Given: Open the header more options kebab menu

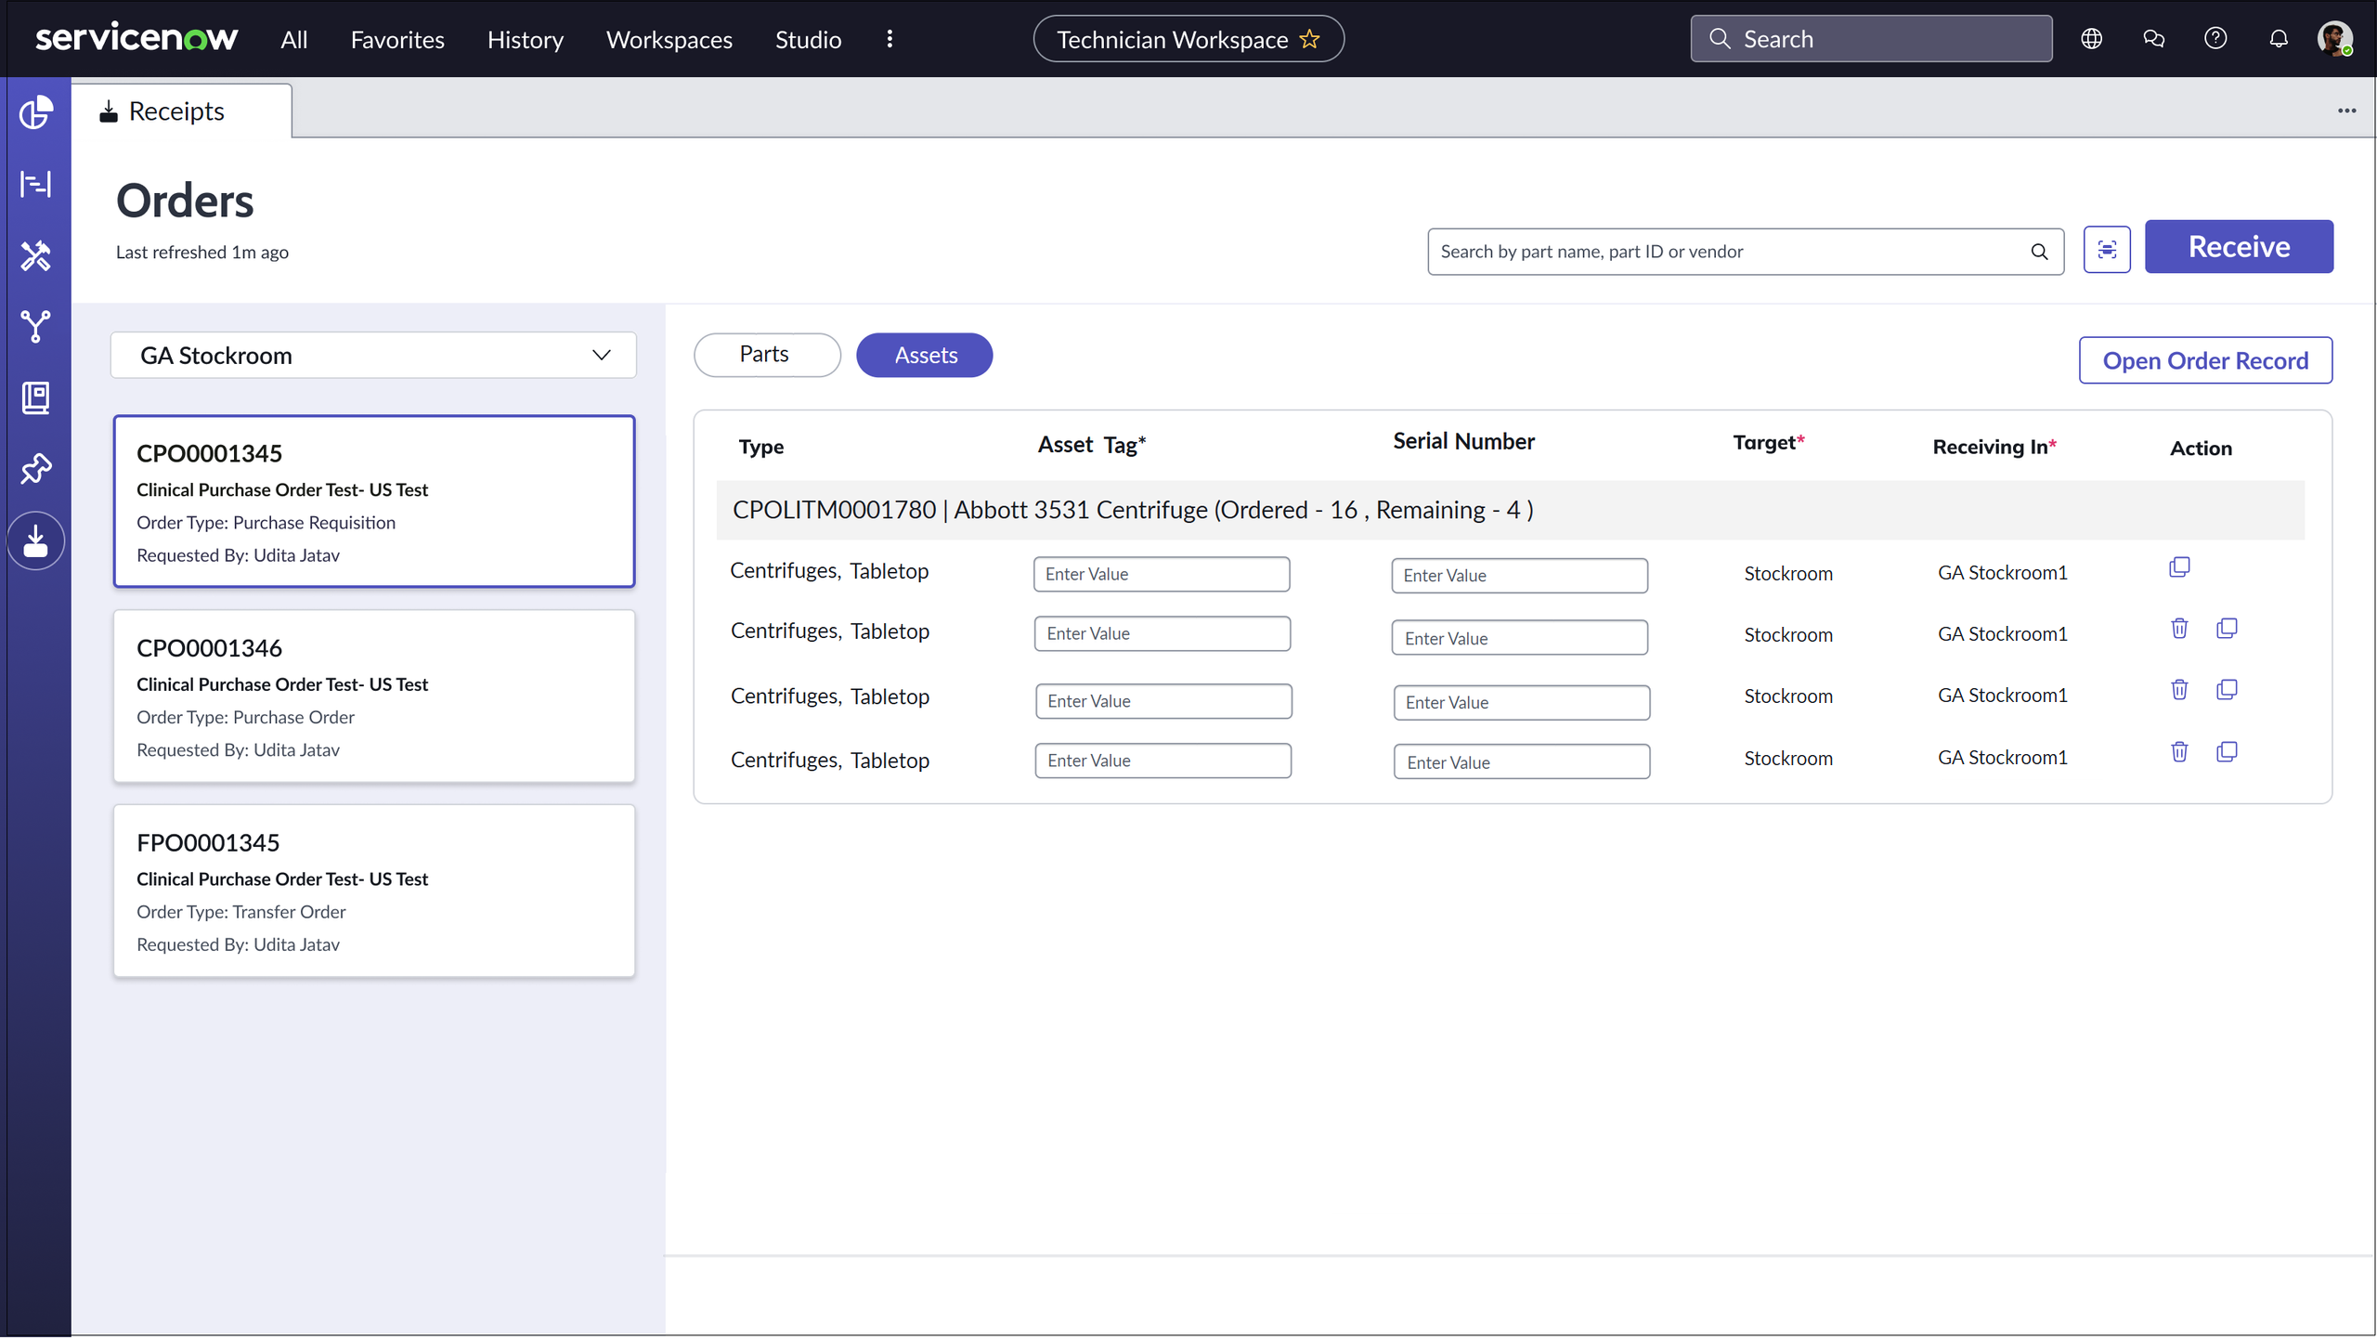Looking at the screenshot, I should [x=890, y=39].
